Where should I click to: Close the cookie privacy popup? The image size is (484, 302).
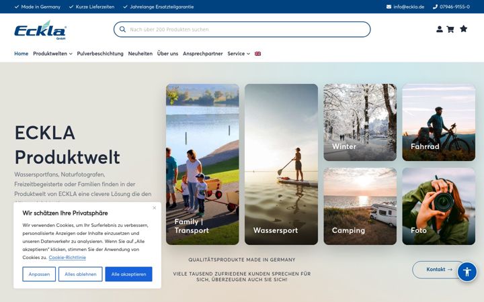click(155, 207)
